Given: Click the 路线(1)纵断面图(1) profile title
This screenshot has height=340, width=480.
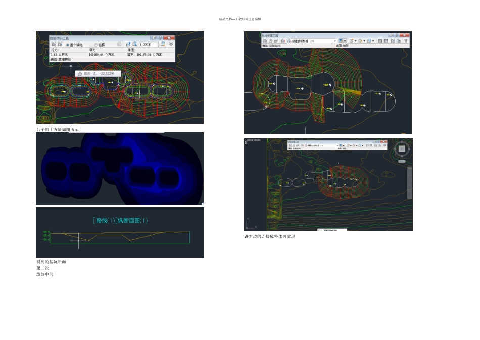Looking at the screenshot, I should point(120,220).
